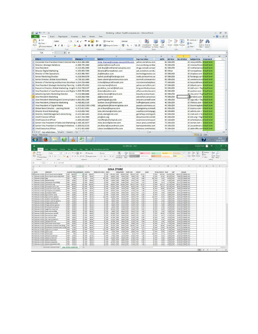Click the blue help icon on taskbar

point(204,140)
